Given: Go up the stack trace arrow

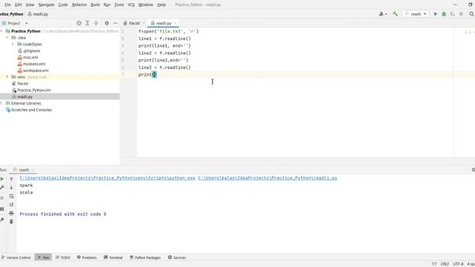Looking at the screenshot, I should [11, 179].
